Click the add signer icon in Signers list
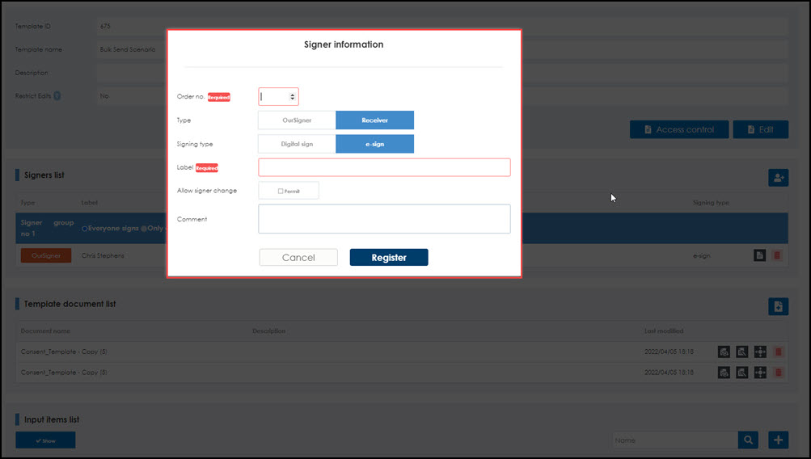Screen dimensions: 811x459 point(778,178)
